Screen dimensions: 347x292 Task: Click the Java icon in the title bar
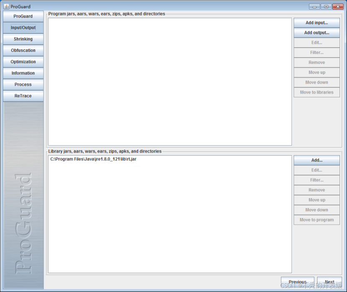6,6
